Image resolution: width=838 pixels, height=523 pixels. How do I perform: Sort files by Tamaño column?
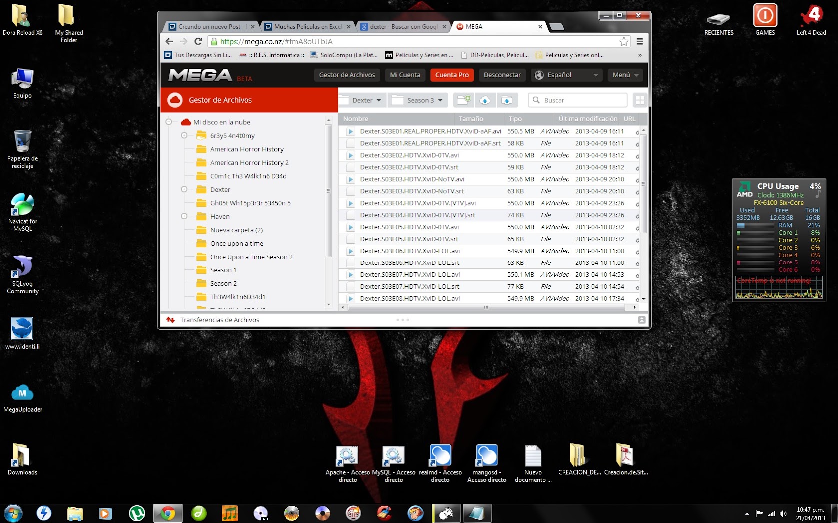[x=479, y=119]
